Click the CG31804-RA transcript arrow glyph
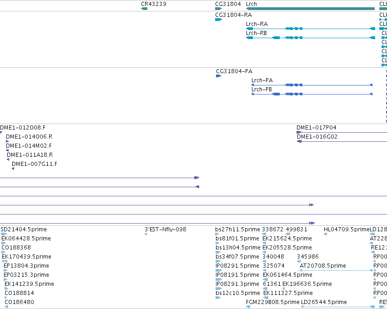The width and height of the screenshot is (387, 309). [218, 20]
